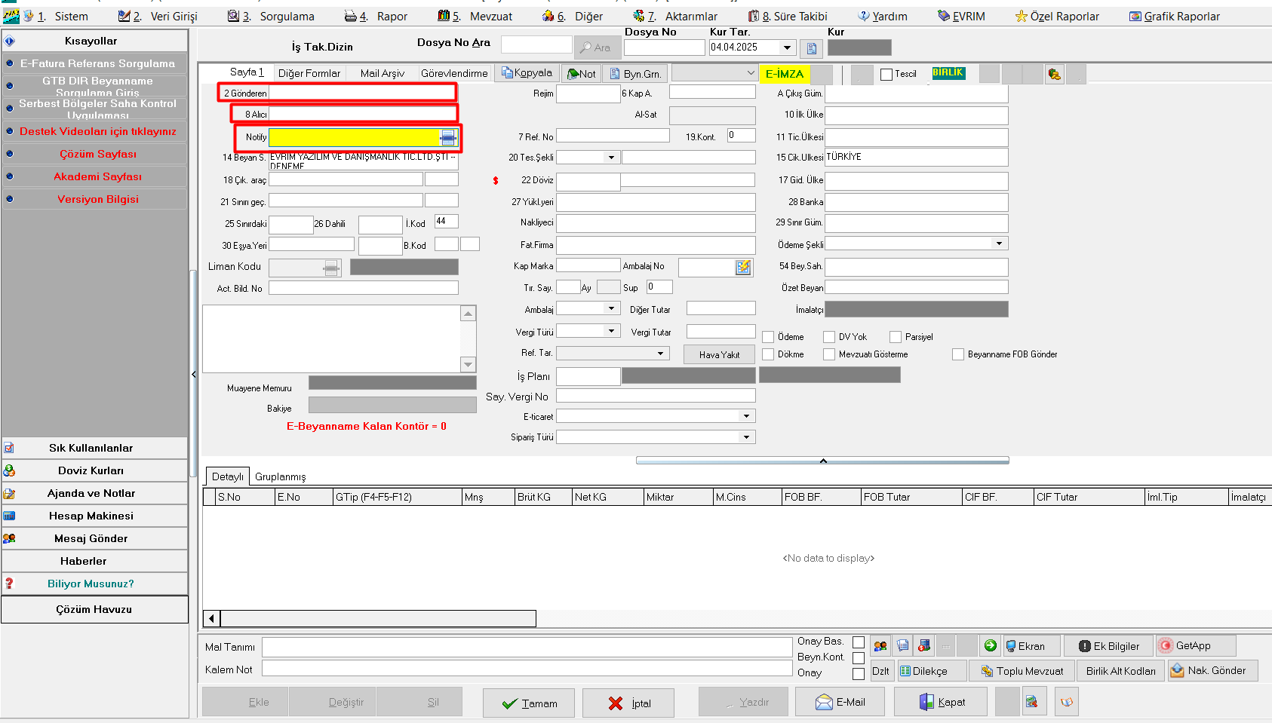Viewport: 1272px width, 723px height.
Task: Open the Ambalaj No edit icon
Action: point(743,267)
